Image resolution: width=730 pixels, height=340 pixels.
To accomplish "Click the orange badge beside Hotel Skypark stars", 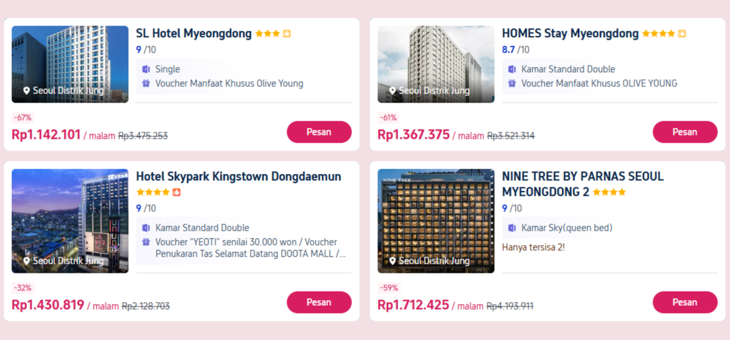I will (x=176, y=192).
